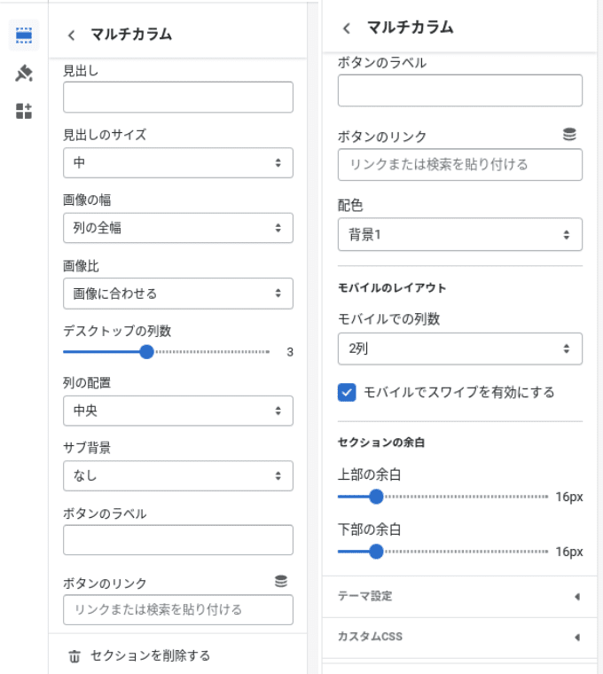This screenshot has width=603, height=674.
Task: Click the デスクトップの列数 slider handle
Action: [146, 351]
